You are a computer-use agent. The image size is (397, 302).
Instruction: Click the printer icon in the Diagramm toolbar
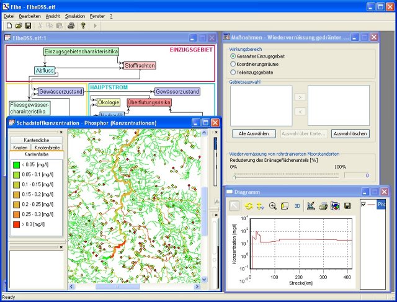tap(323, 206)
